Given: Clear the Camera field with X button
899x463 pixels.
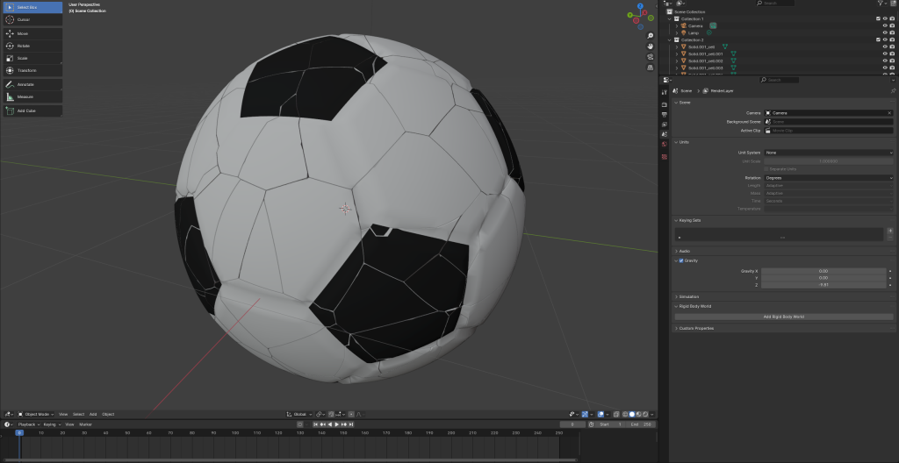Looking at the screenshot, I should point(888,113).
